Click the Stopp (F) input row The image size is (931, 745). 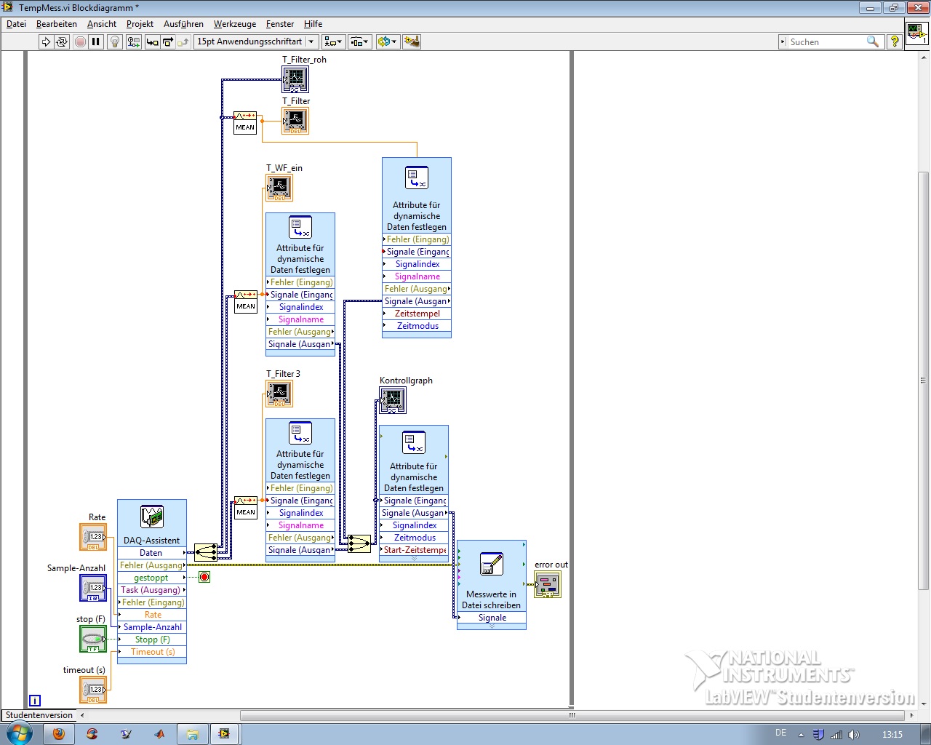[152, 640]
